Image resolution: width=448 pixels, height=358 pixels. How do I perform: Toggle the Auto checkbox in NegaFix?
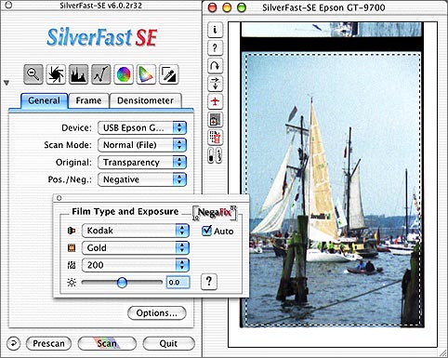[x=206, y=231]
